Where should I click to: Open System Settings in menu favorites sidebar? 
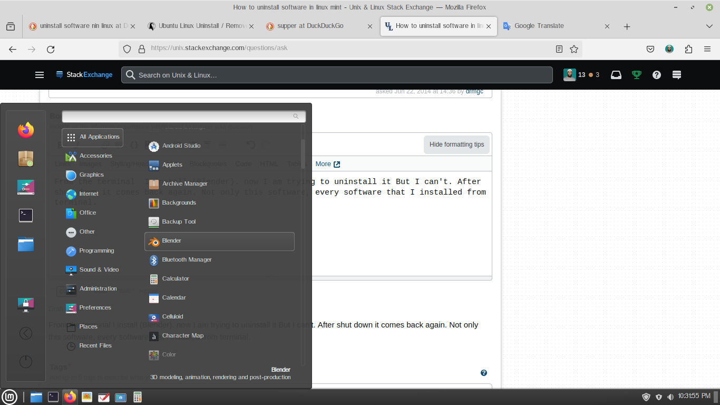coord(26,187)
